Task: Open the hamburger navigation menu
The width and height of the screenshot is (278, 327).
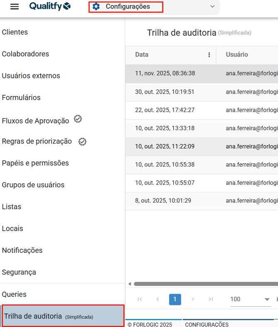Action: (15, 7)
